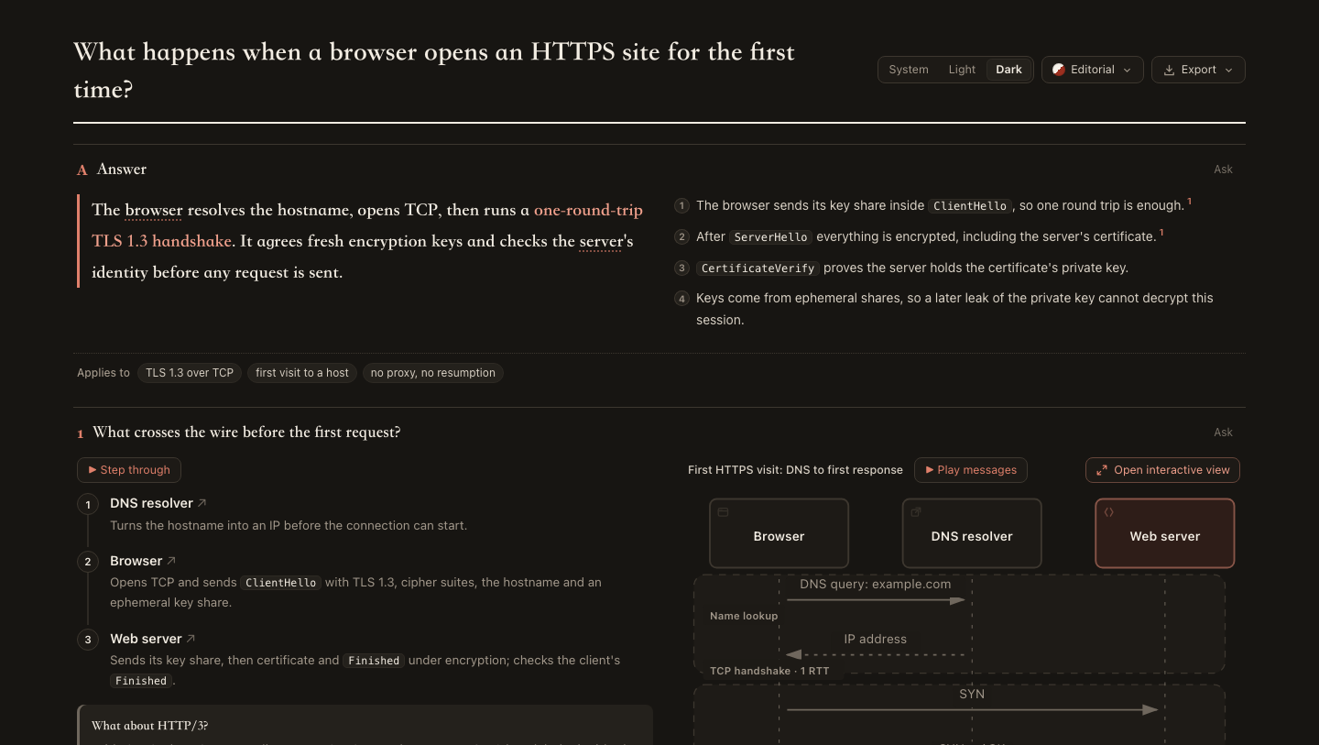Image resolution: width=1319 pixels, height=745 pixels.
Task: Open the DNS resolver external arrow icon
Action: [202, 503]
